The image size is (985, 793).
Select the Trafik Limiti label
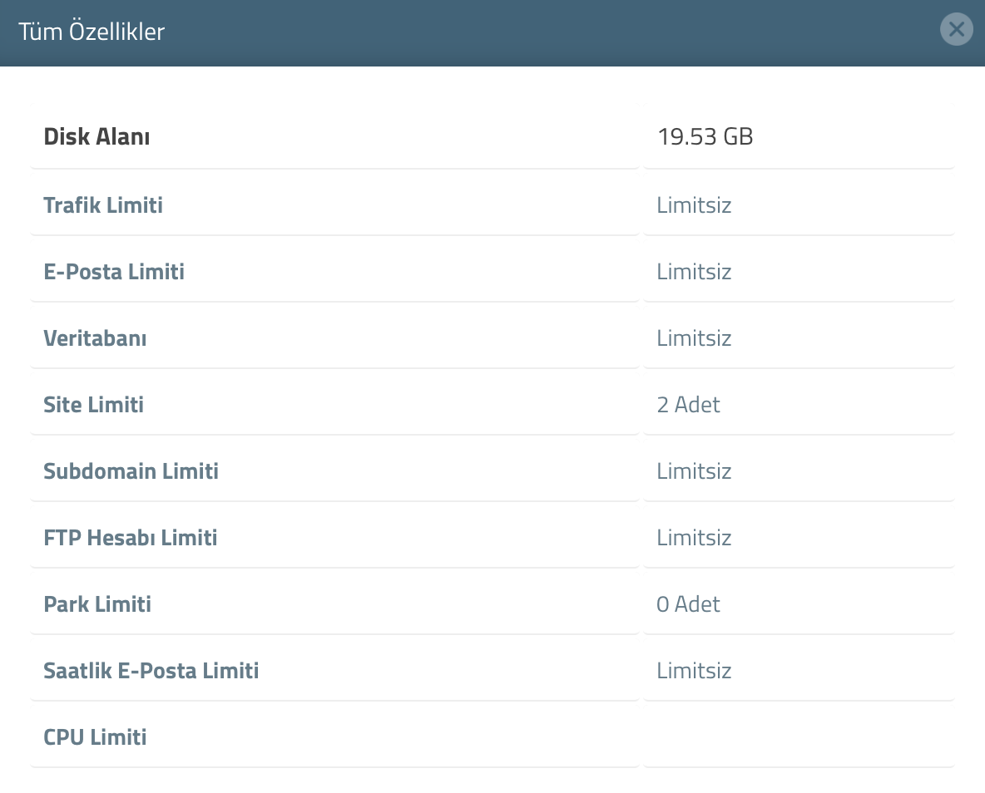click(x=103, y=204)
